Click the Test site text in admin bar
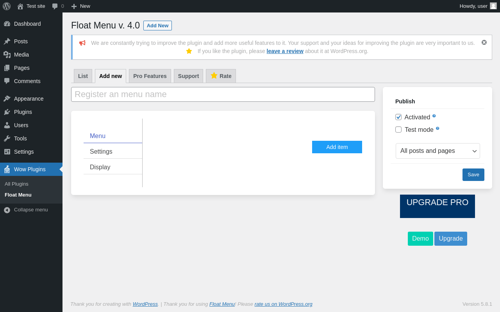The image size is (500, 312). pos(36,6)
